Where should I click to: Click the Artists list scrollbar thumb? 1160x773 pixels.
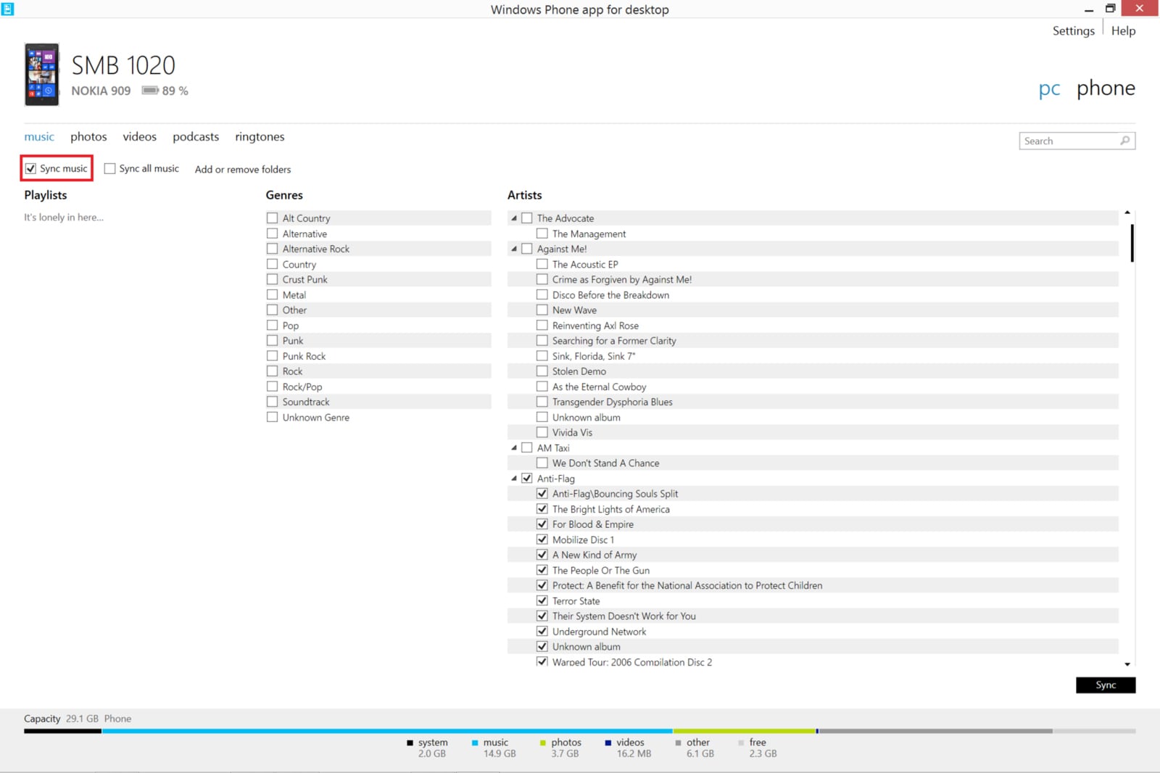(1132, 243)
